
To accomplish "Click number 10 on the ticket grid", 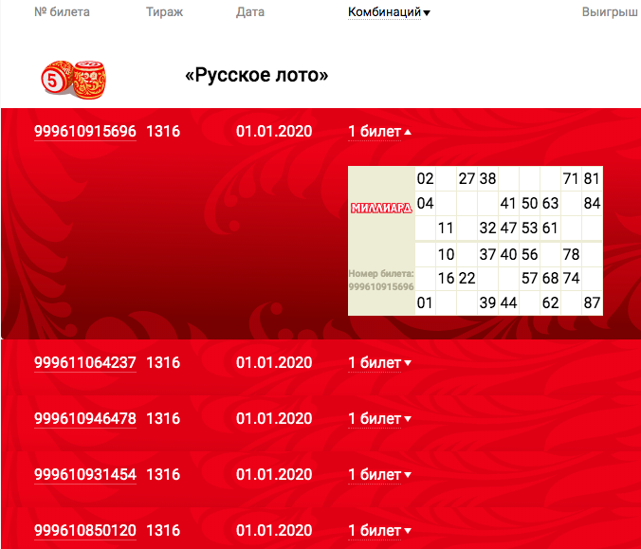I will pos(446,255).
